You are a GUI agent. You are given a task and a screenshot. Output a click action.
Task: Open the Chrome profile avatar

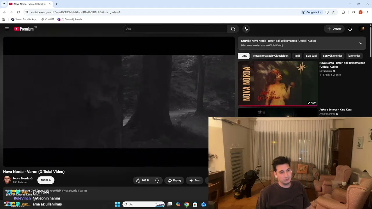tap(360, 12)
